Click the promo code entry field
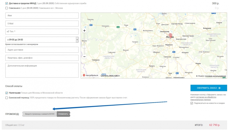The width and height of the screenshot is (229, 131). click(x=40, y=114)
